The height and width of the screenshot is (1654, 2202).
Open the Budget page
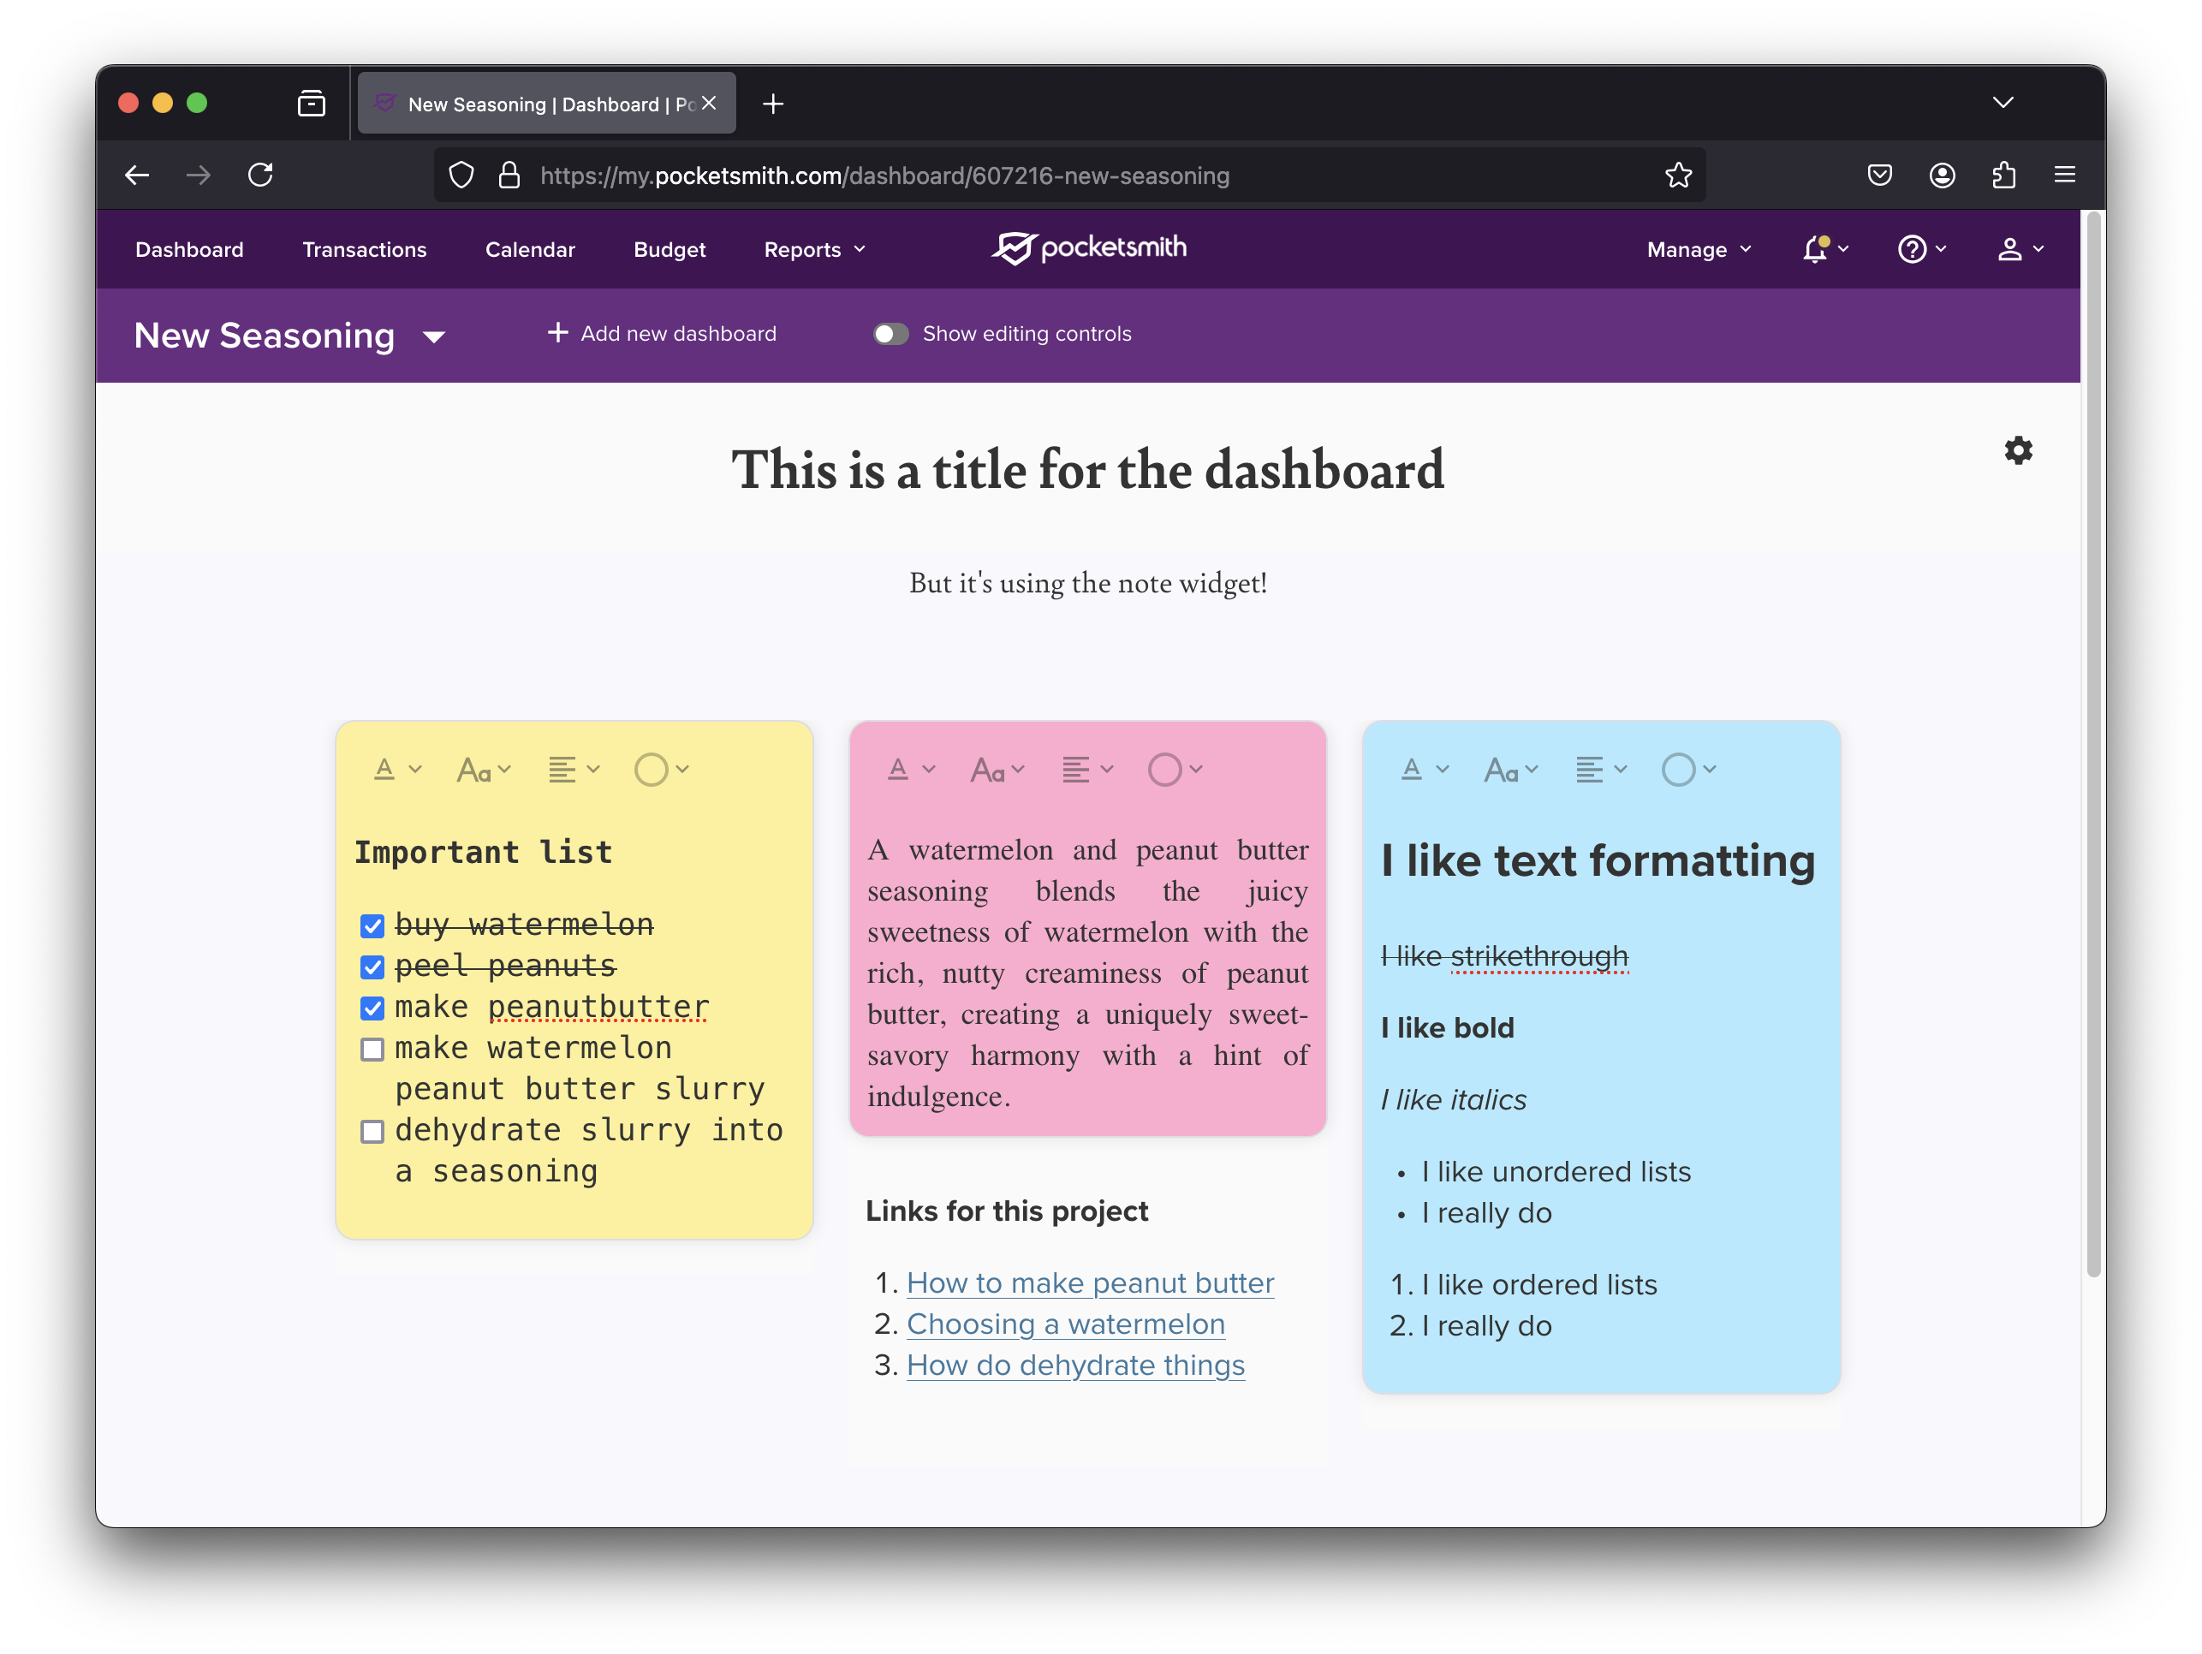point(669,250)
